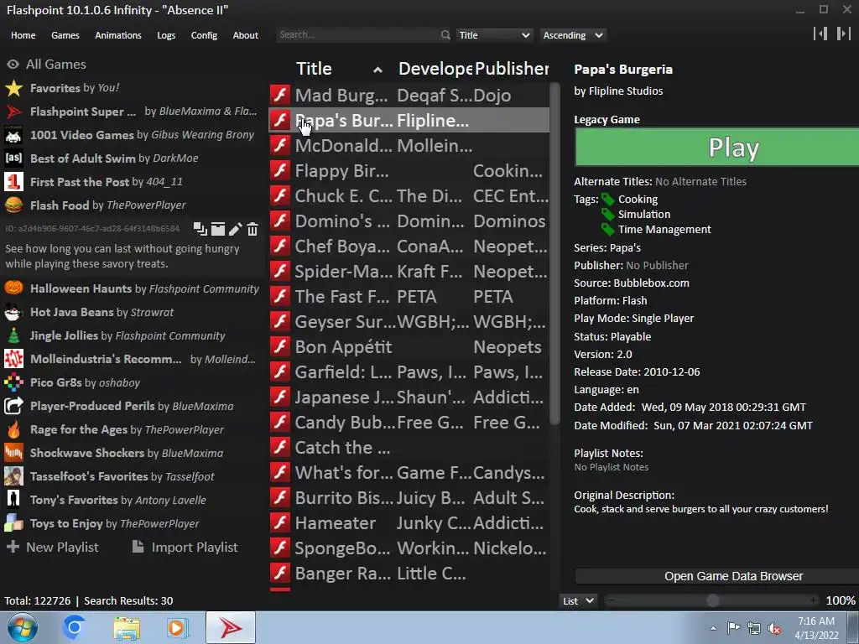Show hidden system tray icons
This screenshot has width=859, height=644.
pos(713,628)
